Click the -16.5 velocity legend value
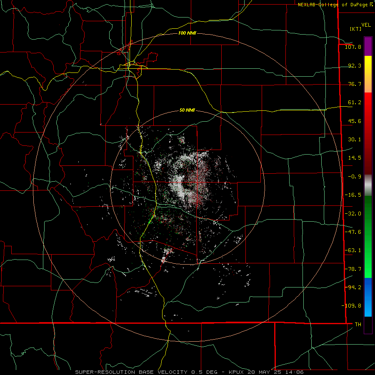The height and width of the screenshot is (375, 375). point(353,195)
